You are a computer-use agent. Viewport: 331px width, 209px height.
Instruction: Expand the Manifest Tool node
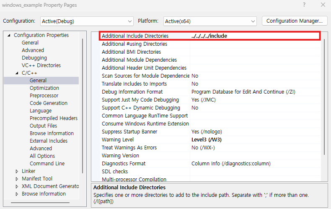coord(17,179)
